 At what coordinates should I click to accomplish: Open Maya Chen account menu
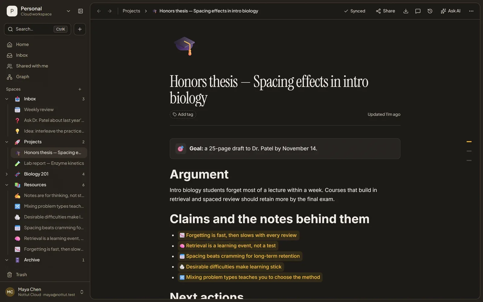(45, 292)
